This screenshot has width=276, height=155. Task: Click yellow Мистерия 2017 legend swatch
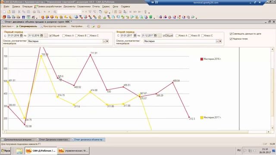pyautogui.click(x=202, y=118)
